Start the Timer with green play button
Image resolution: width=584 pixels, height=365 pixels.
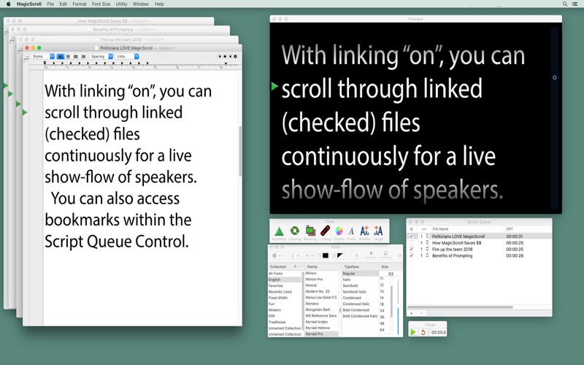tap(413, 332)
